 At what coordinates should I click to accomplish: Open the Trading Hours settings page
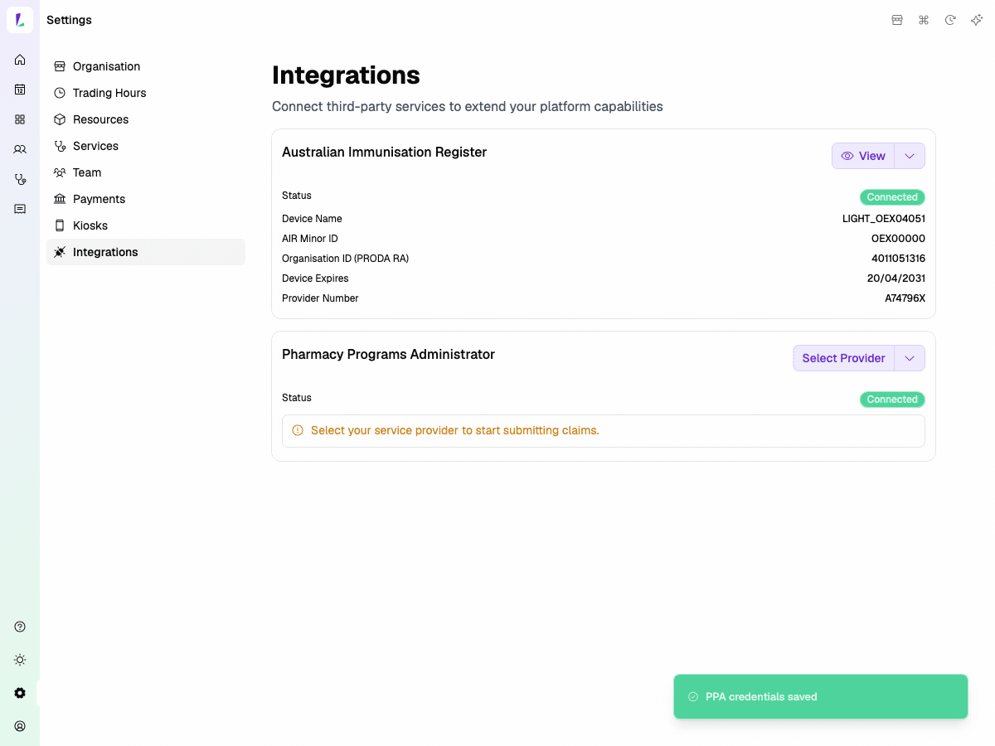pos(146,93)
